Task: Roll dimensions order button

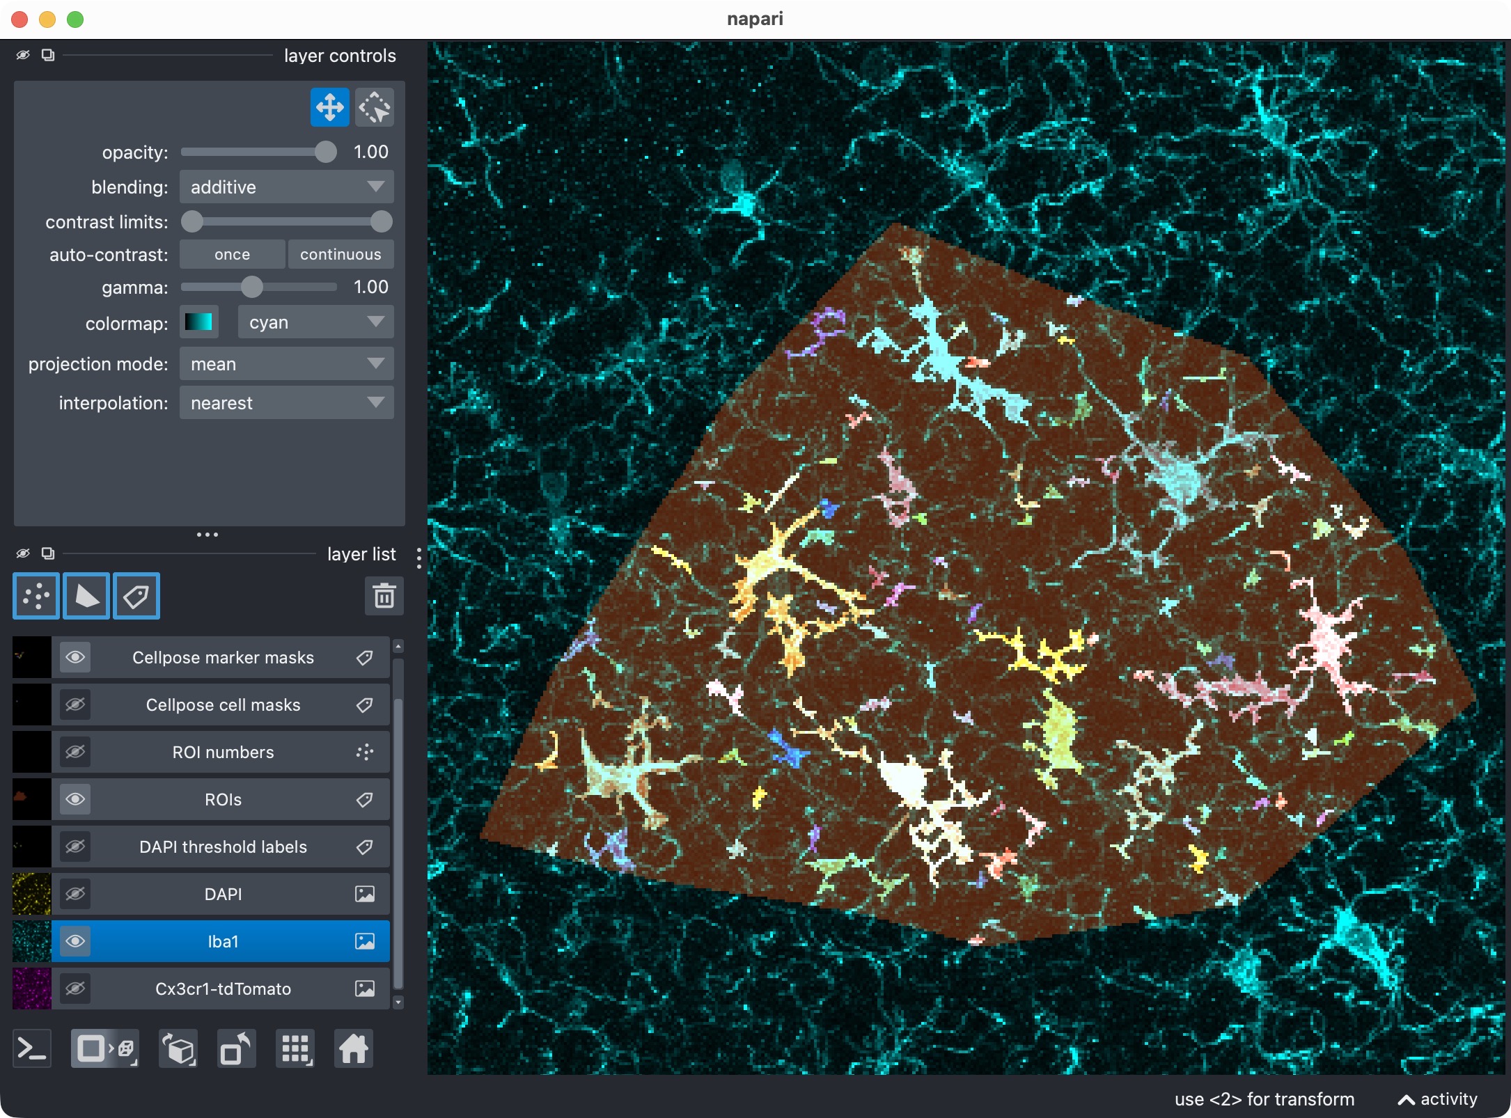Action: 178,1048
